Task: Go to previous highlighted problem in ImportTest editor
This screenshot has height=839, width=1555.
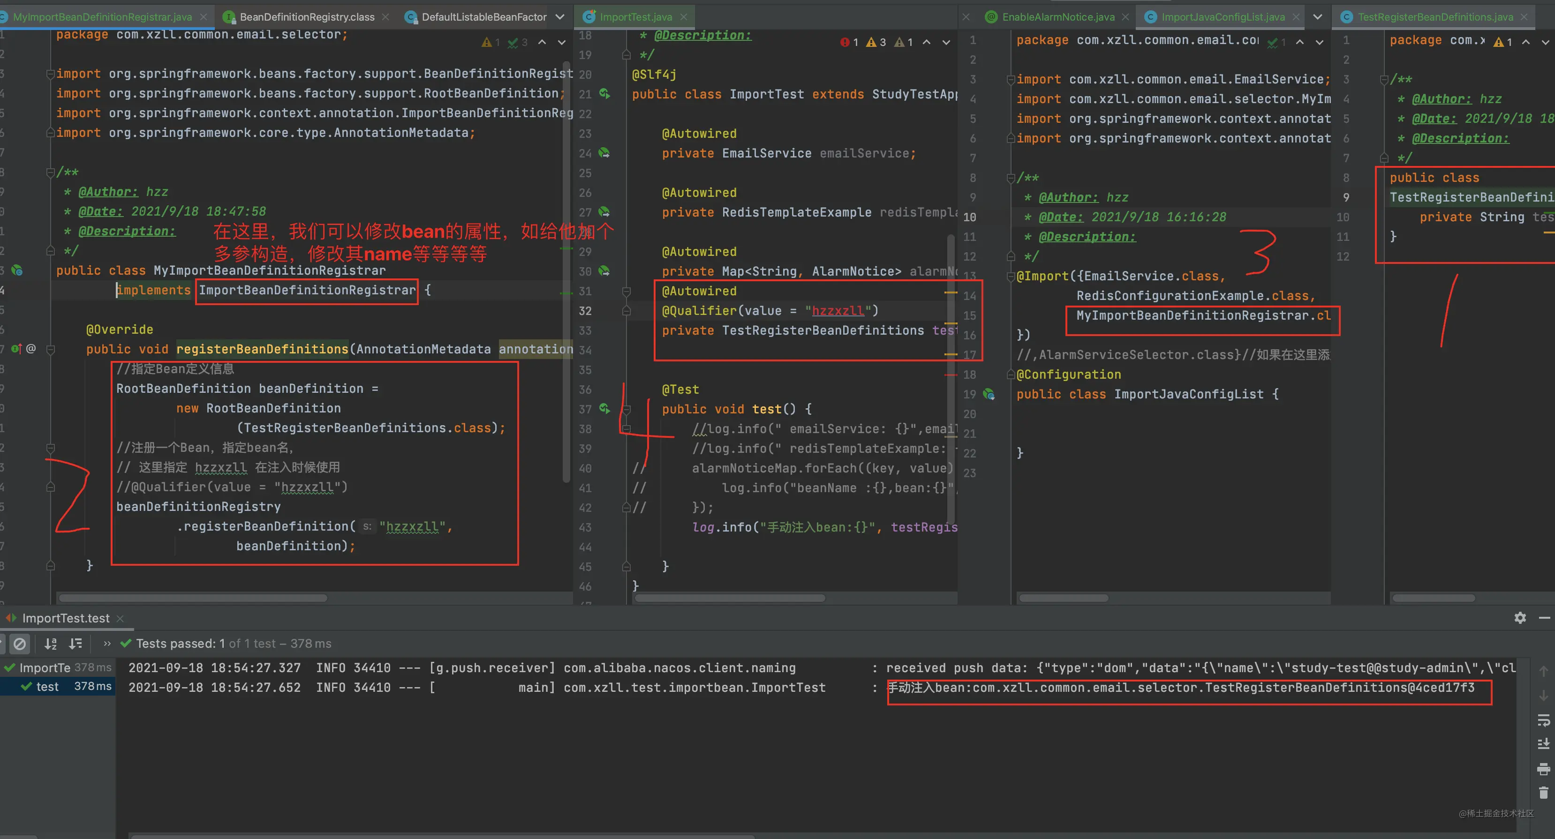Action: 927,42
